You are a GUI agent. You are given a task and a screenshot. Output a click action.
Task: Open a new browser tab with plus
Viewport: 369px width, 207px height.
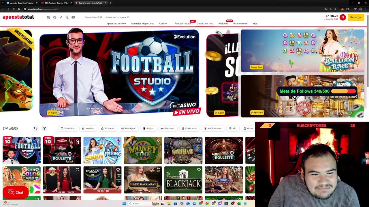pos(111,3)
